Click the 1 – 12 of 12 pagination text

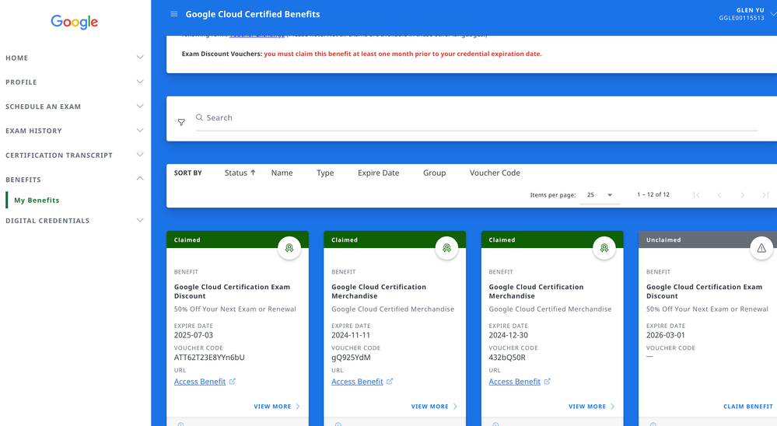653,194
